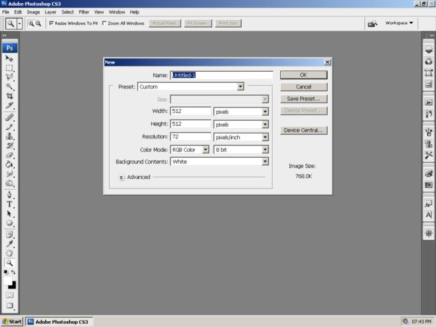The width and height of the screenshot is (436, 327).
Task: Select the Magic Wand tool
Action: (x=9, y=87)
